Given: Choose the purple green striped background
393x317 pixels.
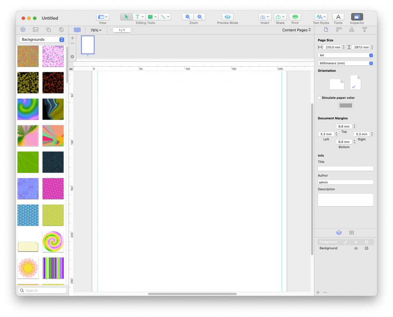Looking at the screenshot, I should coord(53,268).
